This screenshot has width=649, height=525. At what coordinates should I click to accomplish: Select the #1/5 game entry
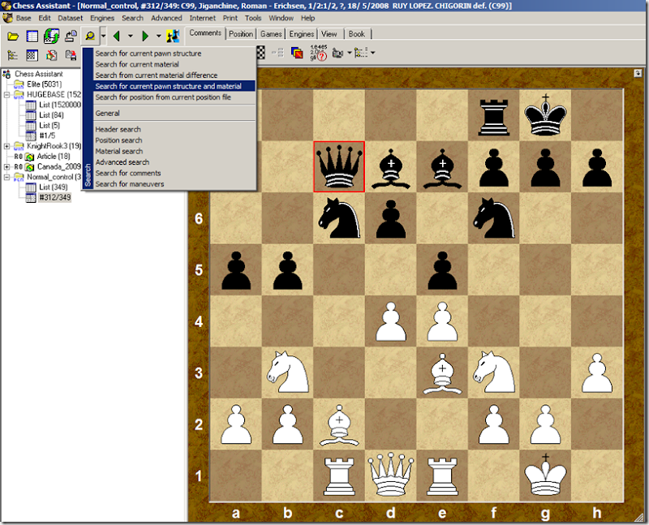(47, 136)
